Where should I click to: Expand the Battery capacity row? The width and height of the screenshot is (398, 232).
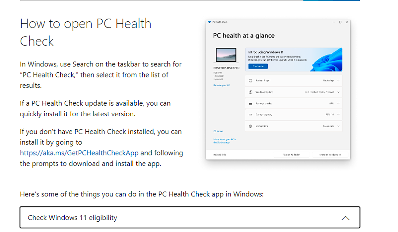338,103
